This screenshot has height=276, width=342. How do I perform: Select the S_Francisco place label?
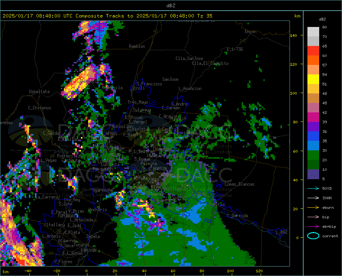pos(149,84)
